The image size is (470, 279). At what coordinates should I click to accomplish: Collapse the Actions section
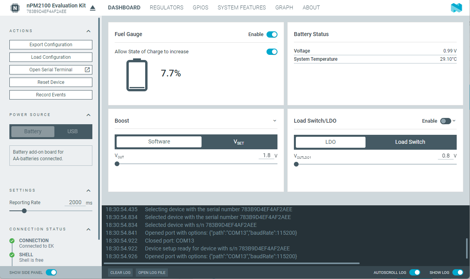88,31
